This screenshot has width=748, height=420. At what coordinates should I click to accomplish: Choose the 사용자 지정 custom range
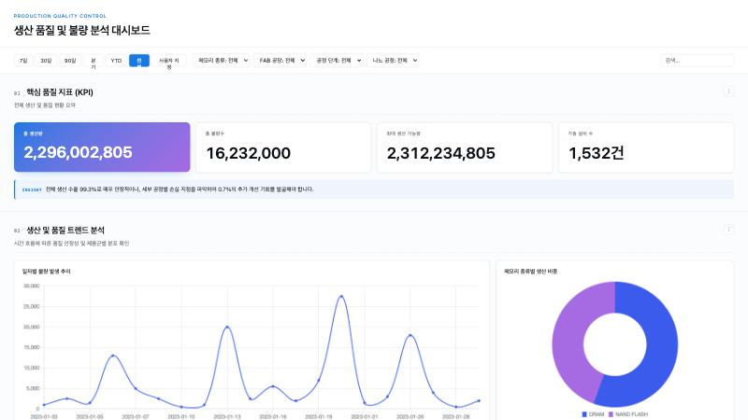pos(169,61)
